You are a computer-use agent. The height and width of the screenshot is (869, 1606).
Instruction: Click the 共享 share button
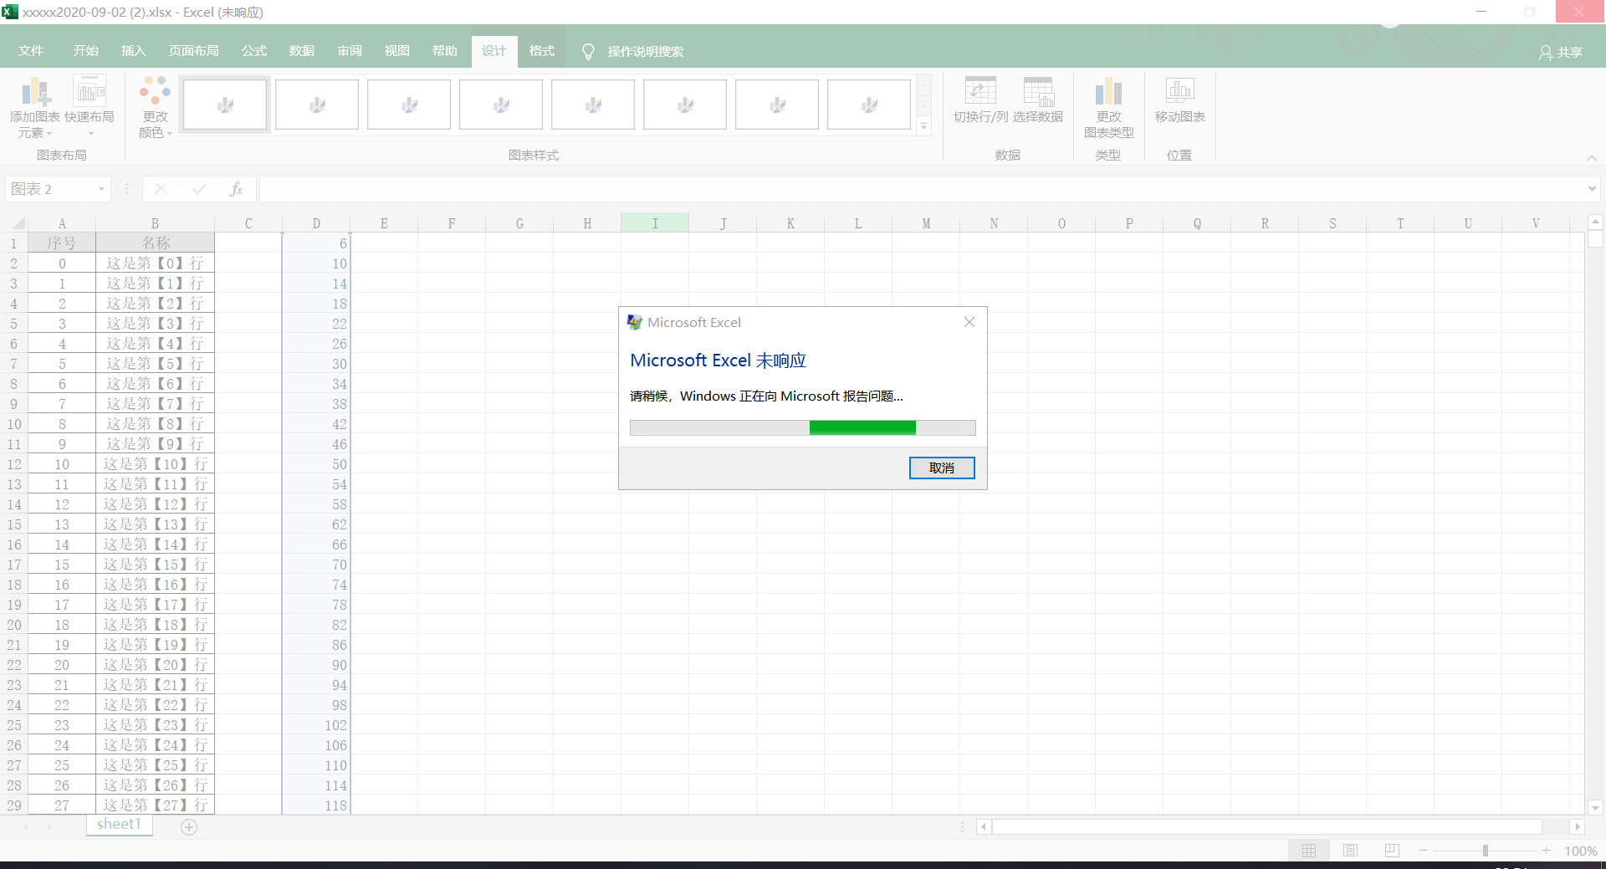pos(1561,52)
